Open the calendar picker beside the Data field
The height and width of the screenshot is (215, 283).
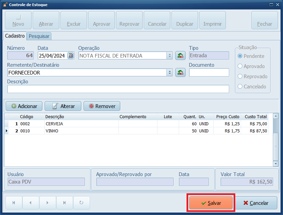pyautogui.click(x=70, y=56)
